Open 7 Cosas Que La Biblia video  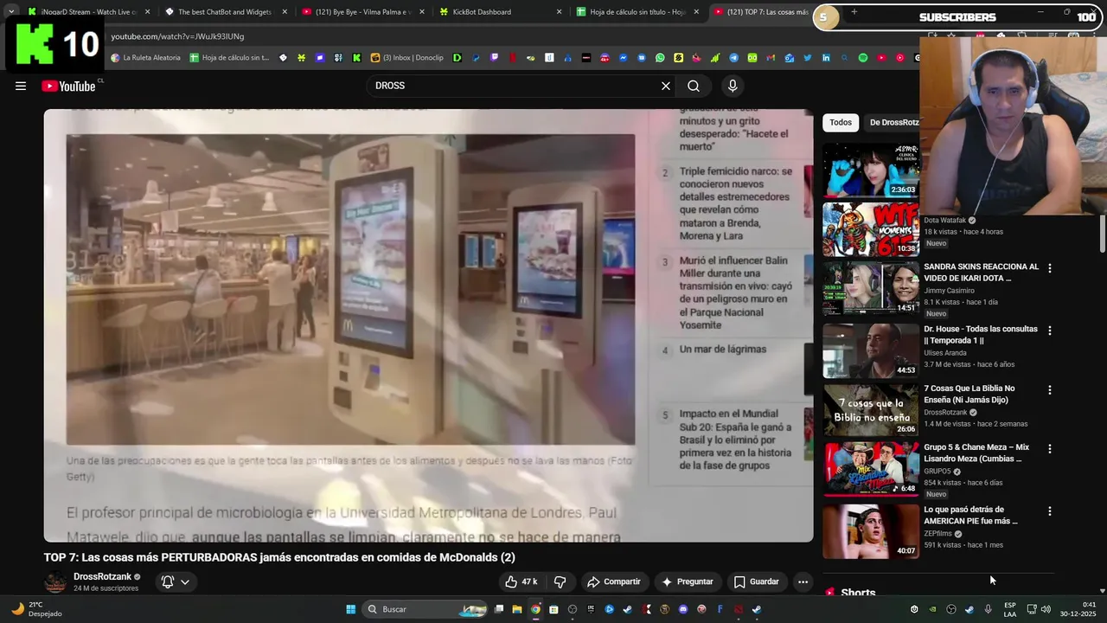tap(969, 394)
